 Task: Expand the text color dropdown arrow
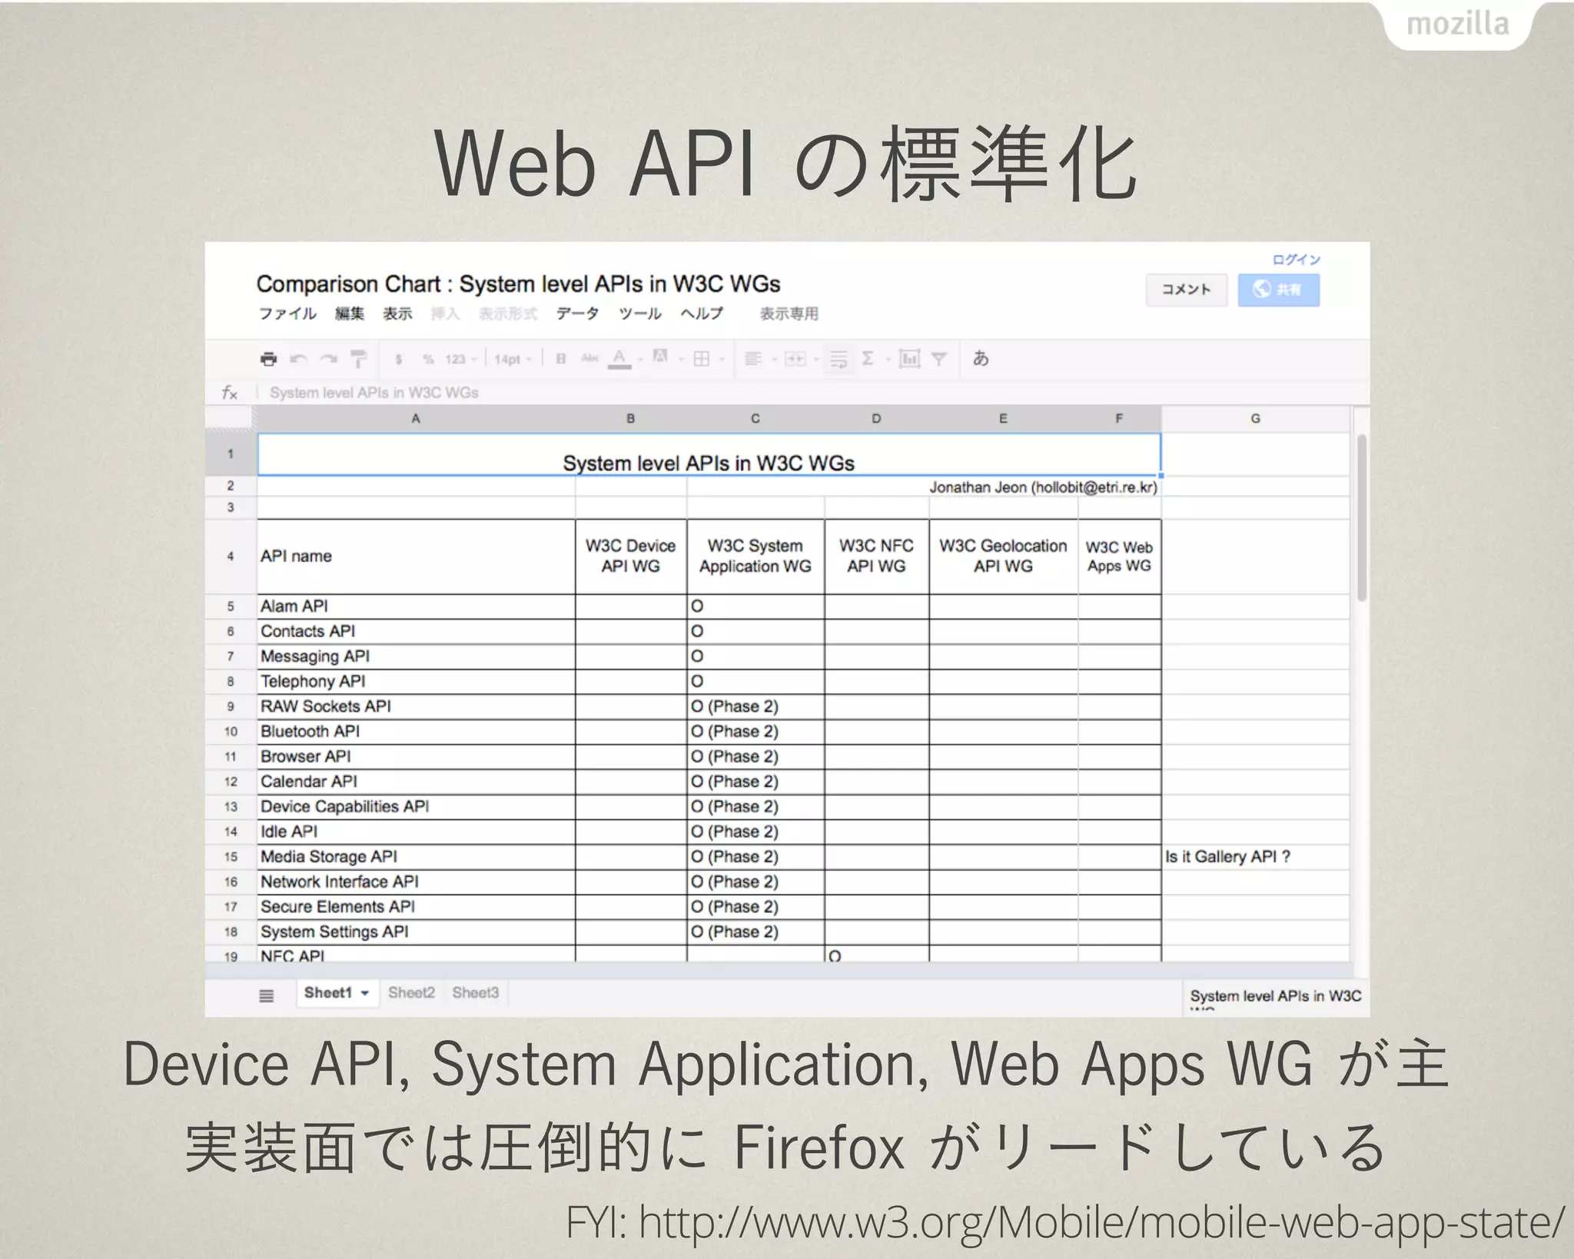640,360
